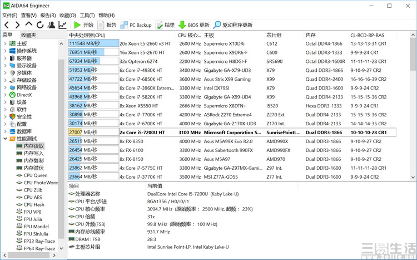The height and width of the screenshot is (260, 417).
Task: Select FPU SinJulia benchmark
Action: (32, 234)
